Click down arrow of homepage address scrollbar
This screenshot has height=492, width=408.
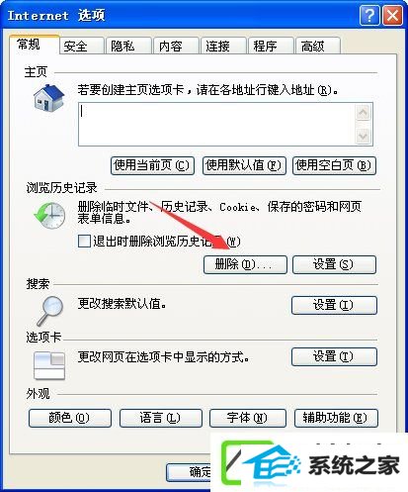364,136
